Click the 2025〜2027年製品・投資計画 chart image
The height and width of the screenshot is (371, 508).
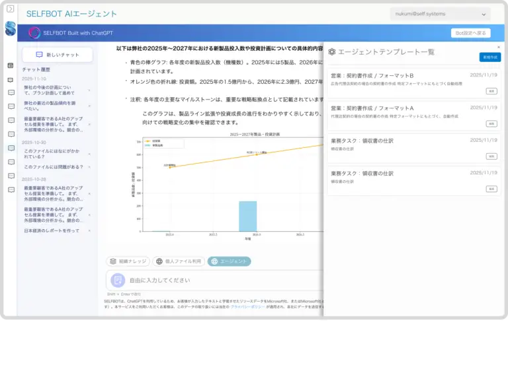click(227, 186)
